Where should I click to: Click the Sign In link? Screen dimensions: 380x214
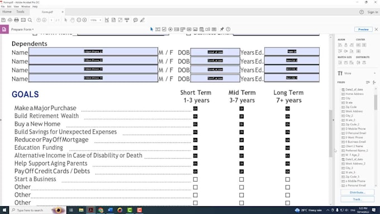373,12
